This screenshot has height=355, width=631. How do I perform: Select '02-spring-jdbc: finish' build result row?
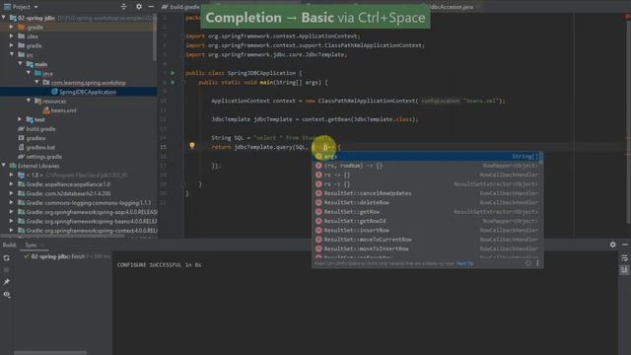(x=66, y=256)
